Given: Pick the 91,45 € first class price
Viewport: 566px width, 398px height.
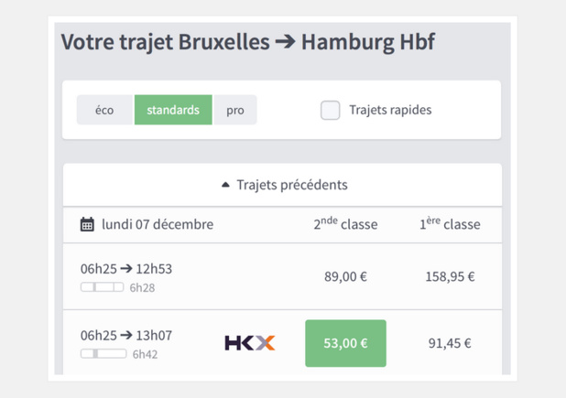Looking at the screenshot, I should [x=450, y=343].
